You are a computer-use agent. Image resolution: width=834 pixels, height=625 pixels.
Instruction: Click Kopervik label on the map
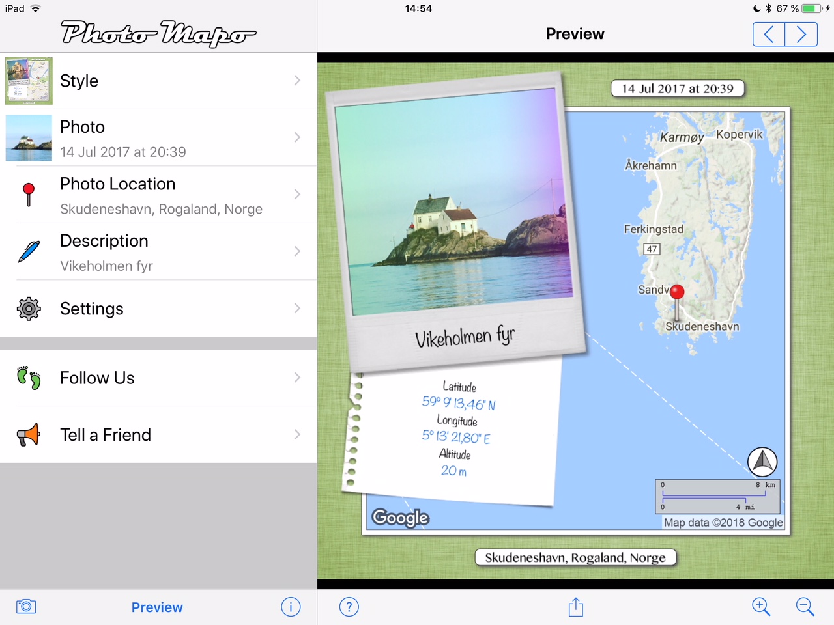click(x=739, y=134)
